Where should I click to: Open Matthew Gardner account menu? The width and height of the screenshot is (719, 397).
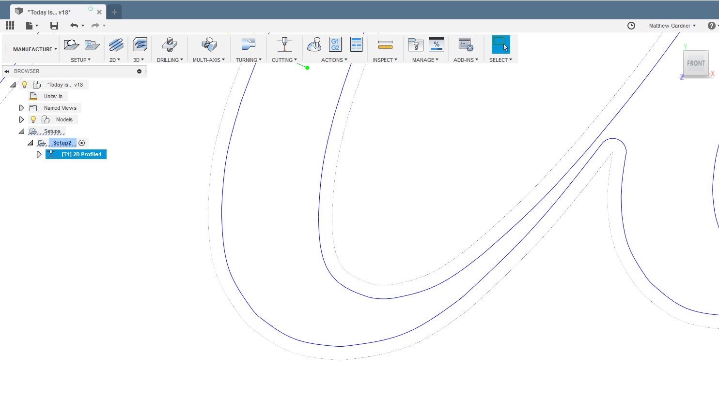pos(672,26)
